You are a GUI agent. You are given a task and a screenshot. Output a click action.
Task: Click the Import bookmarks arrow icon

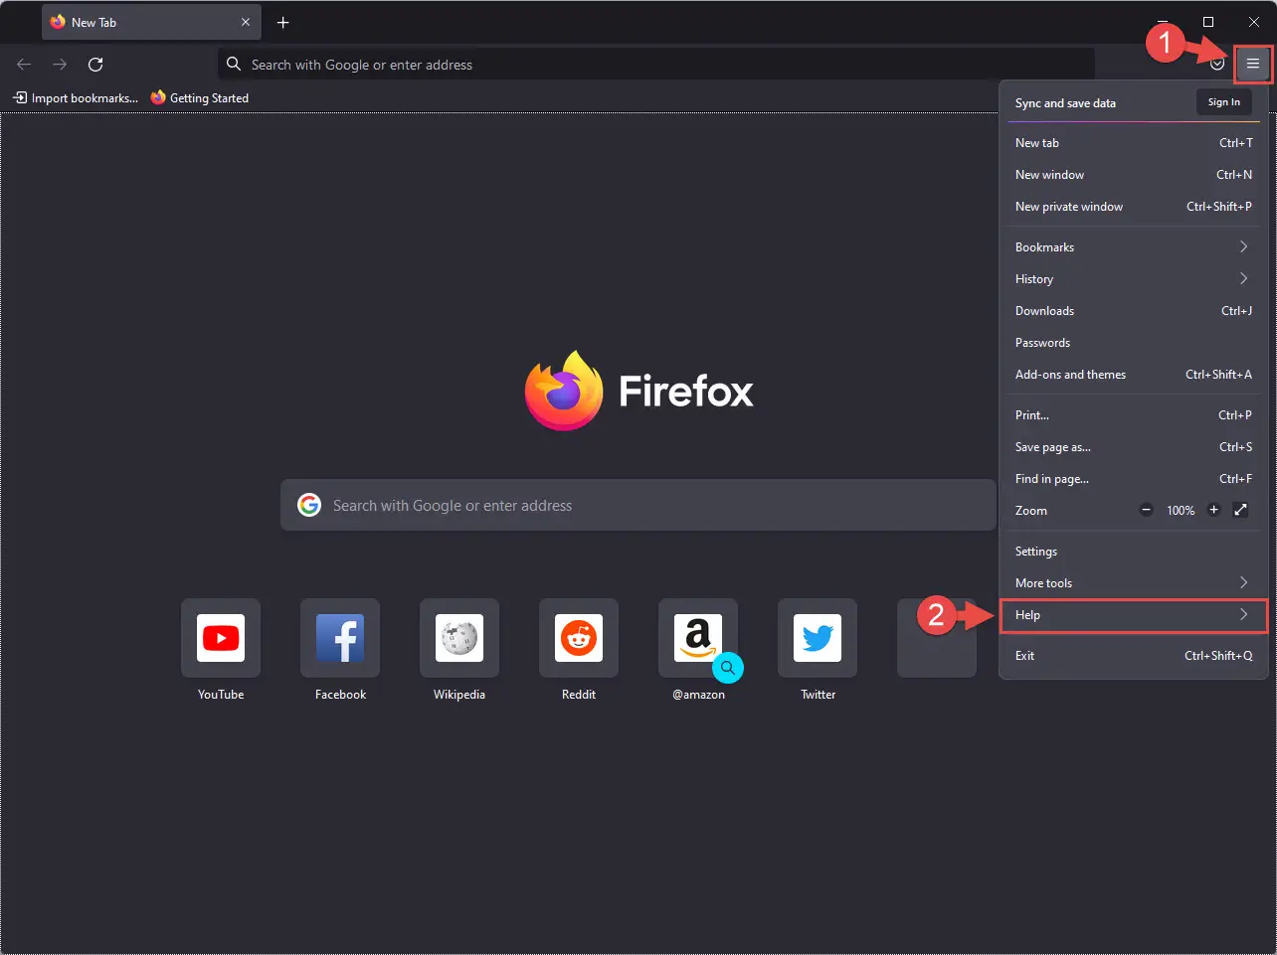[x=20, y=97]
